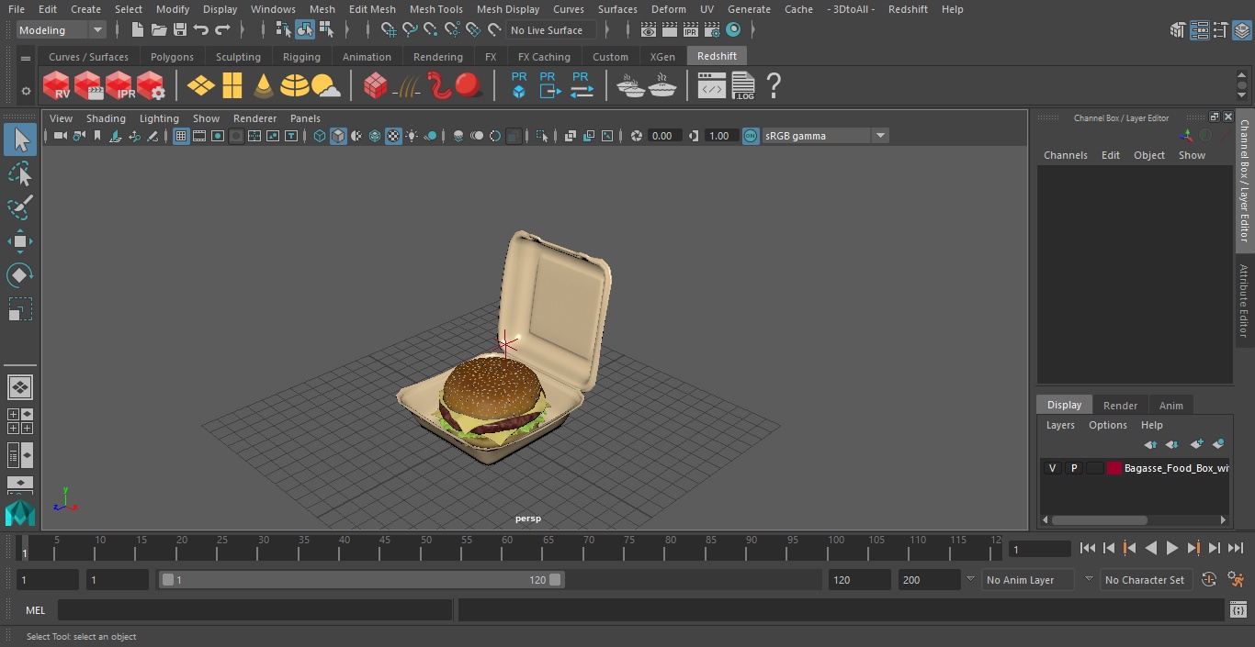Click the Save scene disk icon

pyautogui.click(x=180, y=30)
